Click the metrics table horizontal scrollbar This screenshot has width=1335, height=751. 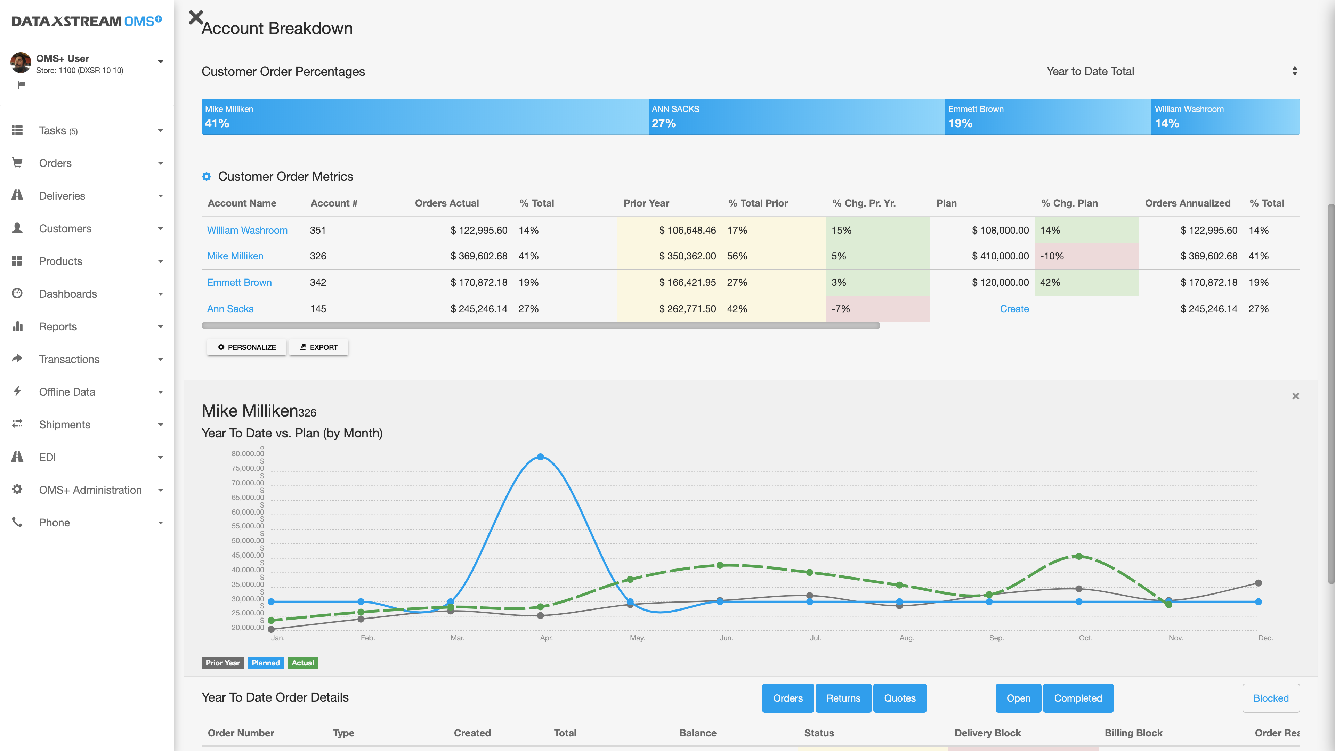[540, 325]
